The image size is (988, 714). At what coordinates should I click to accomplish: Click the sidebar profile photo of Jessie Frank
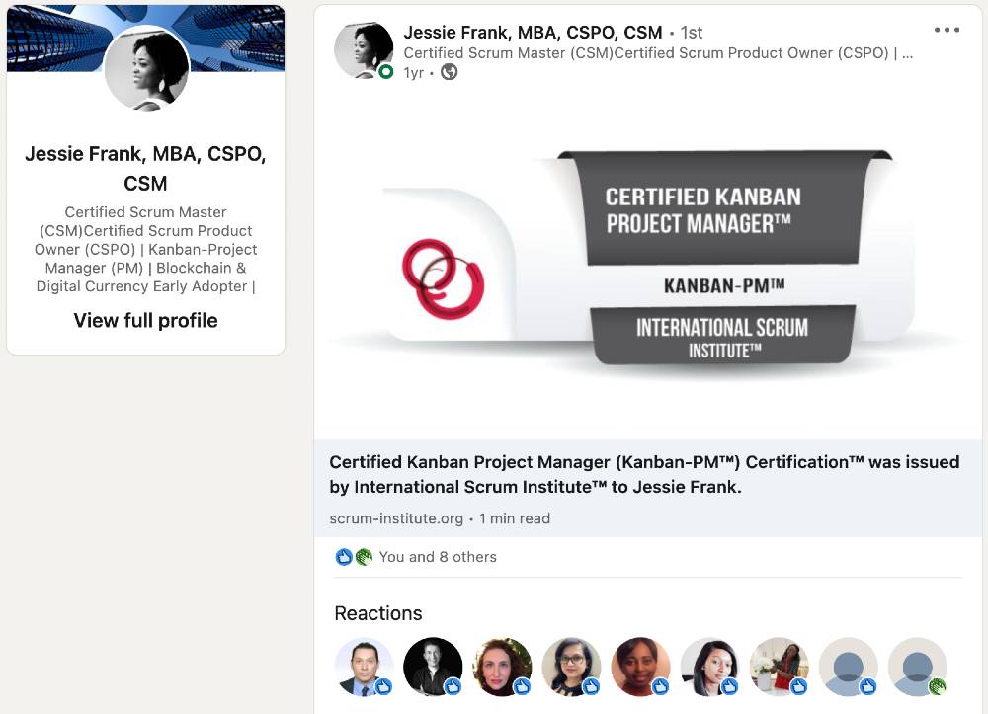coord(146,67)
